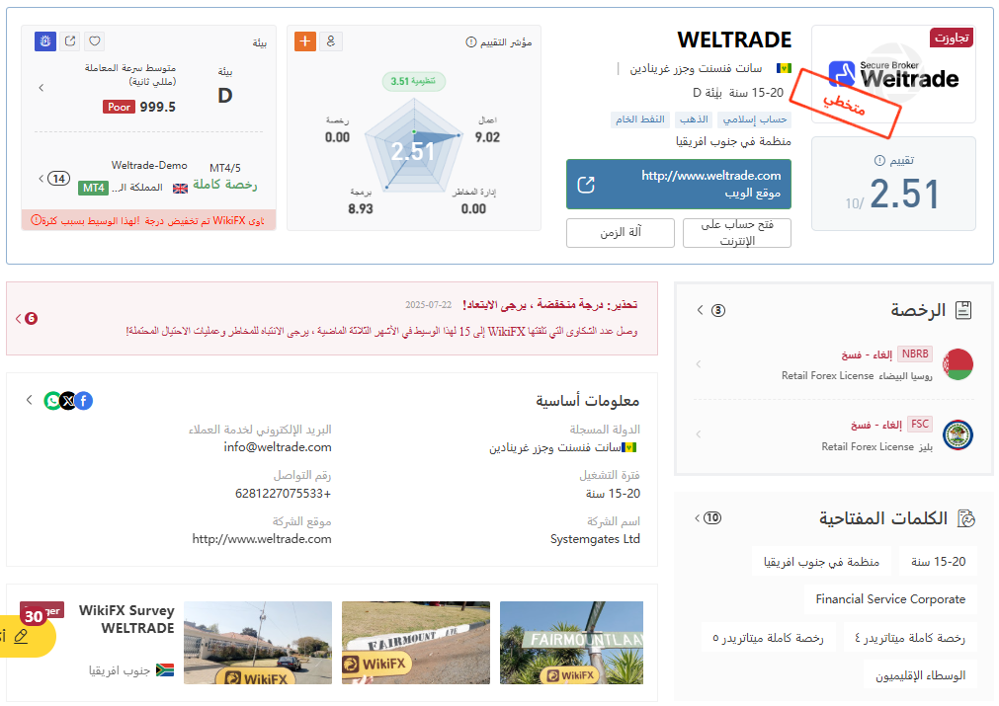The width and height of the screenshot is (999, 706).
Task: Expand the NBRB license row chevron
Action: (x=699, y=364)
